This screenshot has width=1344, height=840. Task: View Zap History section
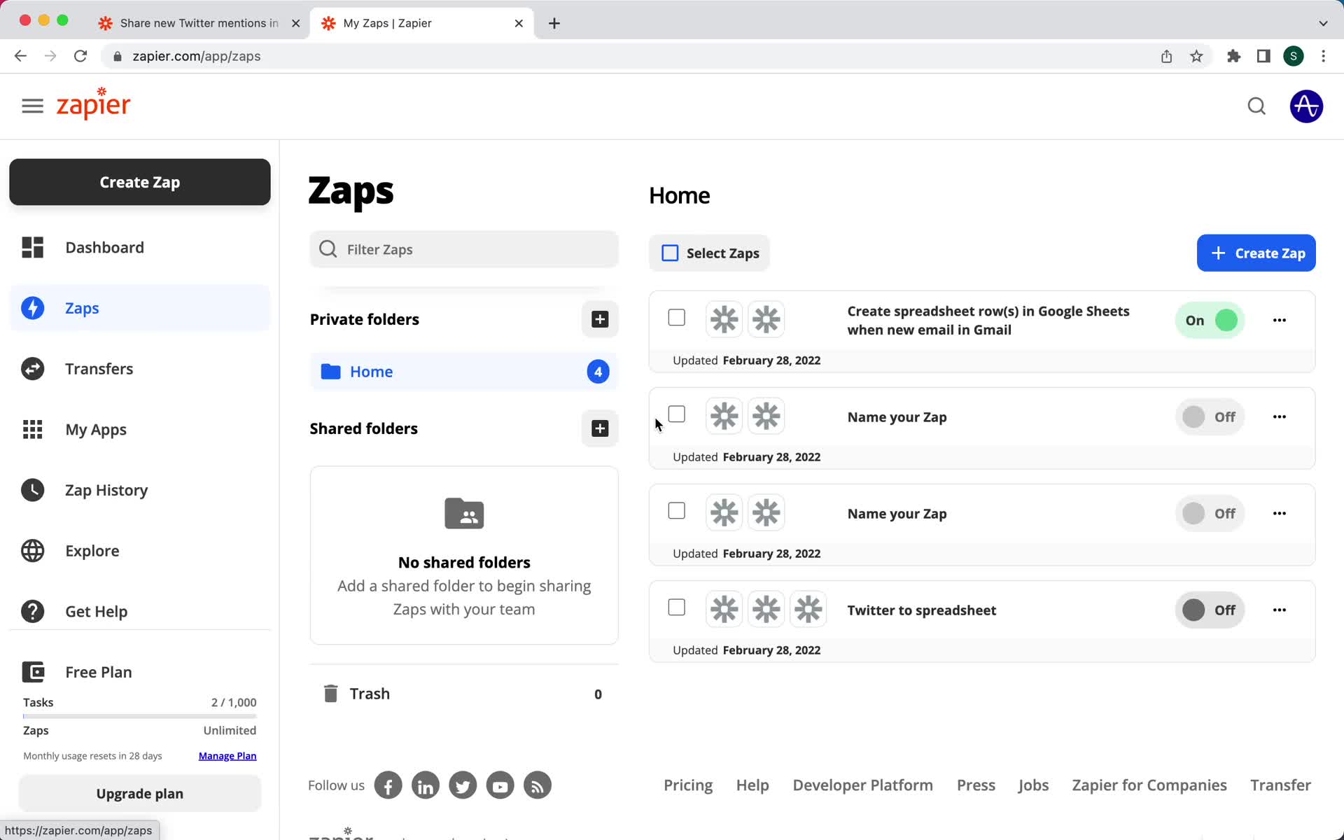point(106,490)
